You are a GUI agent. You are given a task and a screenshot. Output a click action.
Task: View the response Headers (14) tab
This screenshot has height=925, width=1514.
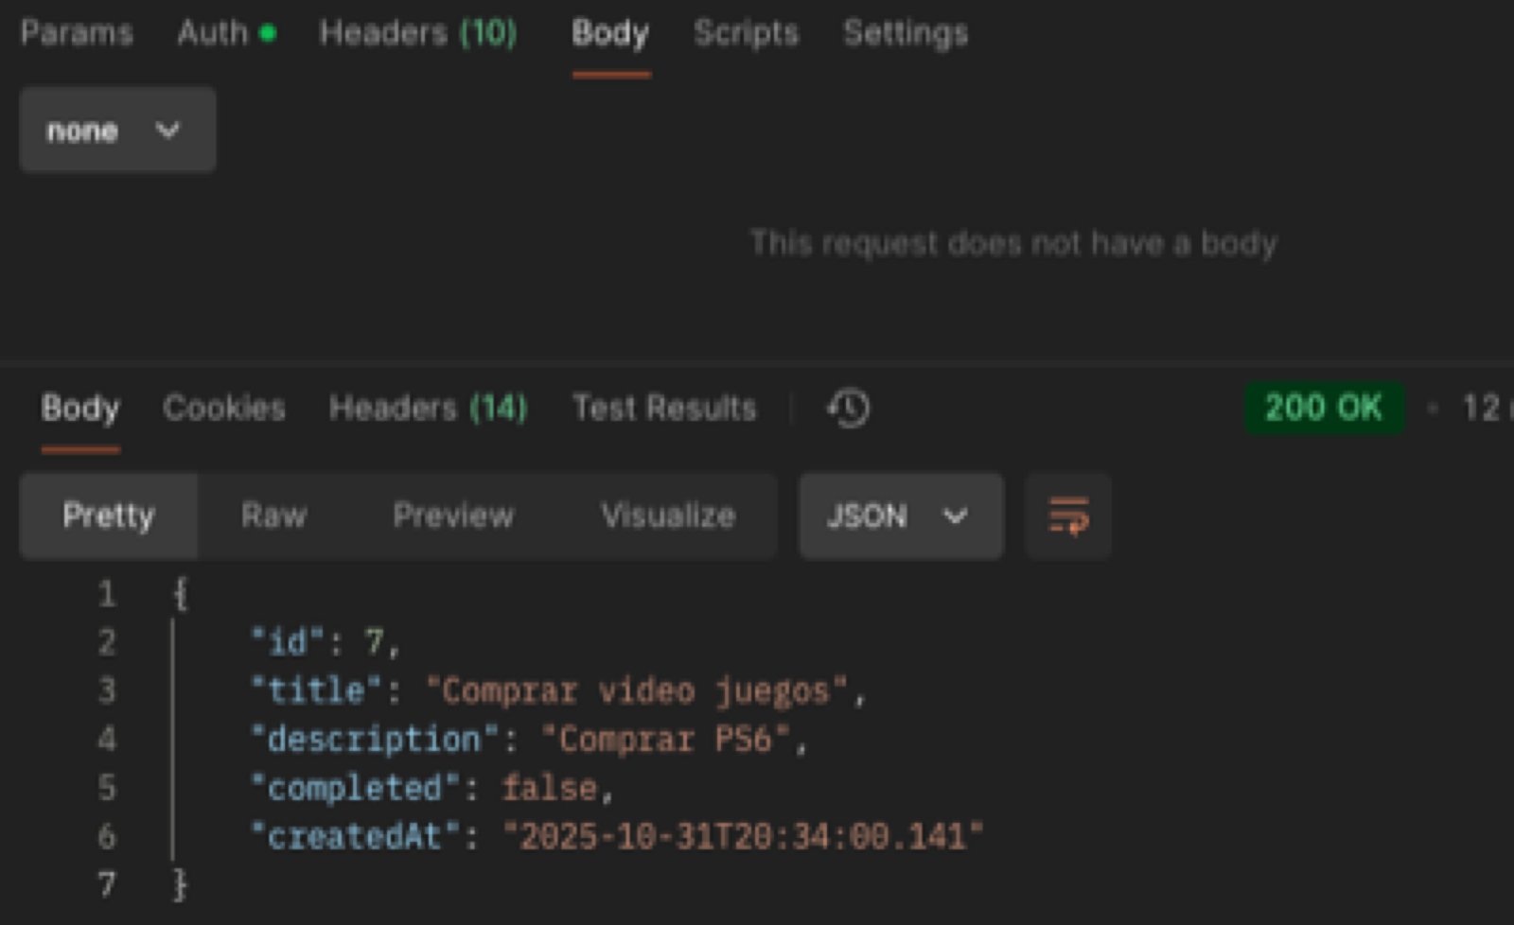pos(428,408)
